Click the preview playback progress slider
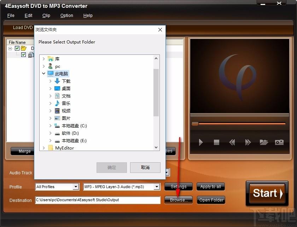This screenshot has width=297, height=227. [x=239, y=124]
